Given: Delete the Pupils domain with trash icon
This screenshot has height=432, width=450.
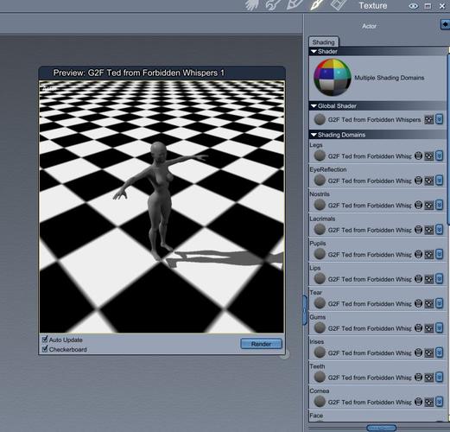Looking at the screenshot, I should point(418,254).
